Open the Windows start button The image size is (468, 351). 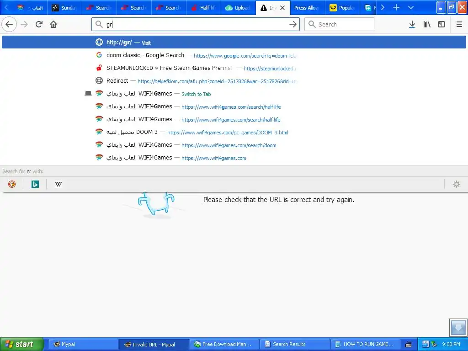22,344
